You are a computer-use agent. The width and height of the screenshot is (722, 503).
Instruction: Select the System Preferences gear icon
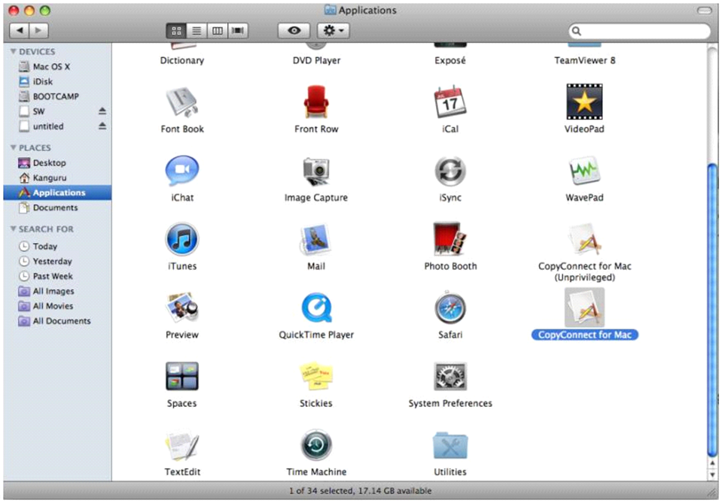point(450,376)
